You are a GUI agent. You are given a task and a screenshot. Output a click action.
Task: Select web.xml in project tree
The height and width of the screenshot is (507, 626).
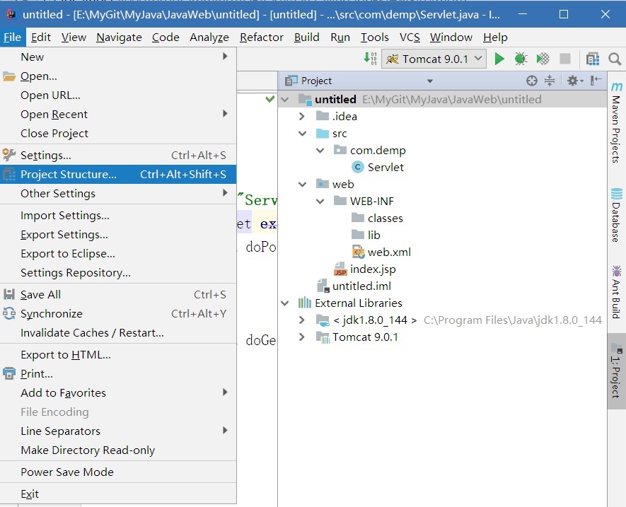(x=388, y=252)
